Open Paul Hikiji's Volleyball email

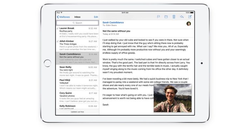pyautogui.click(x=78, y=84)
